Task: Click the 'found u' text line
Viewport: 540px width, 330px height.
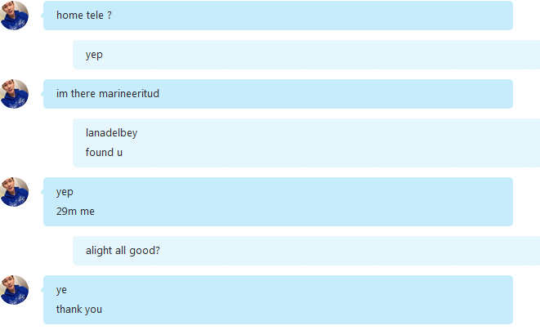Action: point(104,152)
